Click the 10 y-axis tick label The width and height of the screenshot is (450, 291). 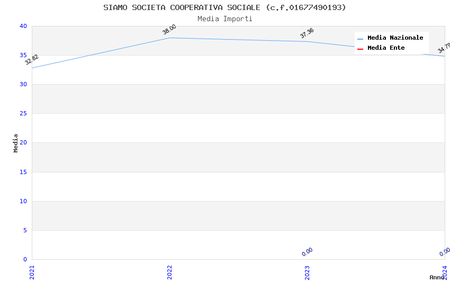point(23,201)
